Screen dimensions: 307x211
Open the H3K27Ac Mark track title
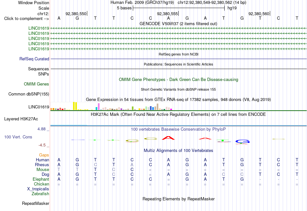178,115
